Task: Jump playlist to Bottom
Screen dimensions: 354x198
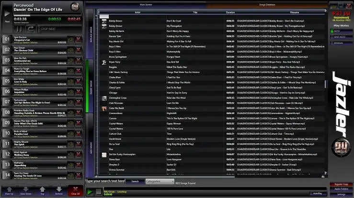Action: (59, 190)
